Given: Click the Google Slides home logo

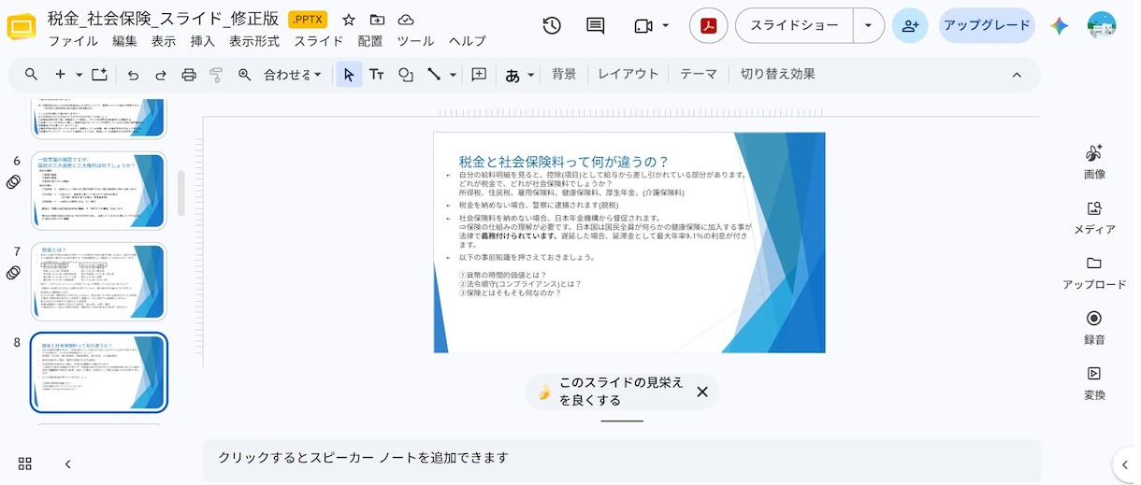Looking at the screenshot, I should pos(21,28).
